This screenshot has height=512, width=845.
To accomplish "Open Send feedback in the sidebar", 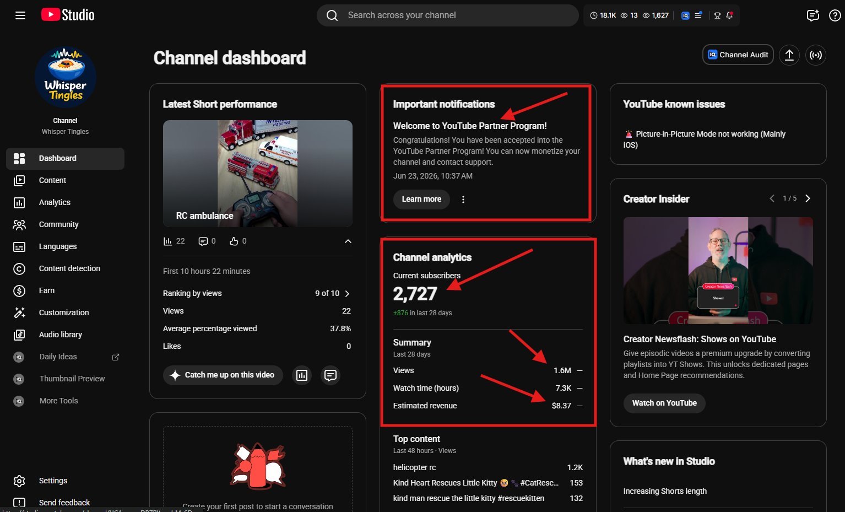I will (65, 503).
